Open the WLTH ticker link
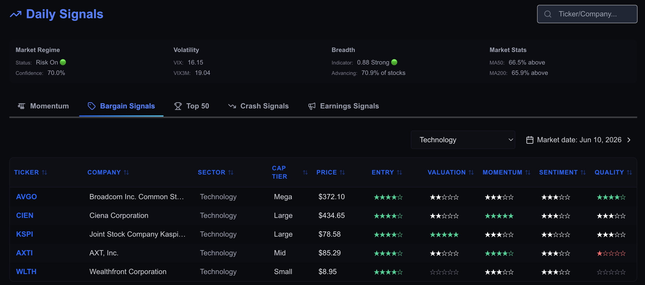Image resolution: width=645 pixels, height=285 pixels. tap(26, 272)
